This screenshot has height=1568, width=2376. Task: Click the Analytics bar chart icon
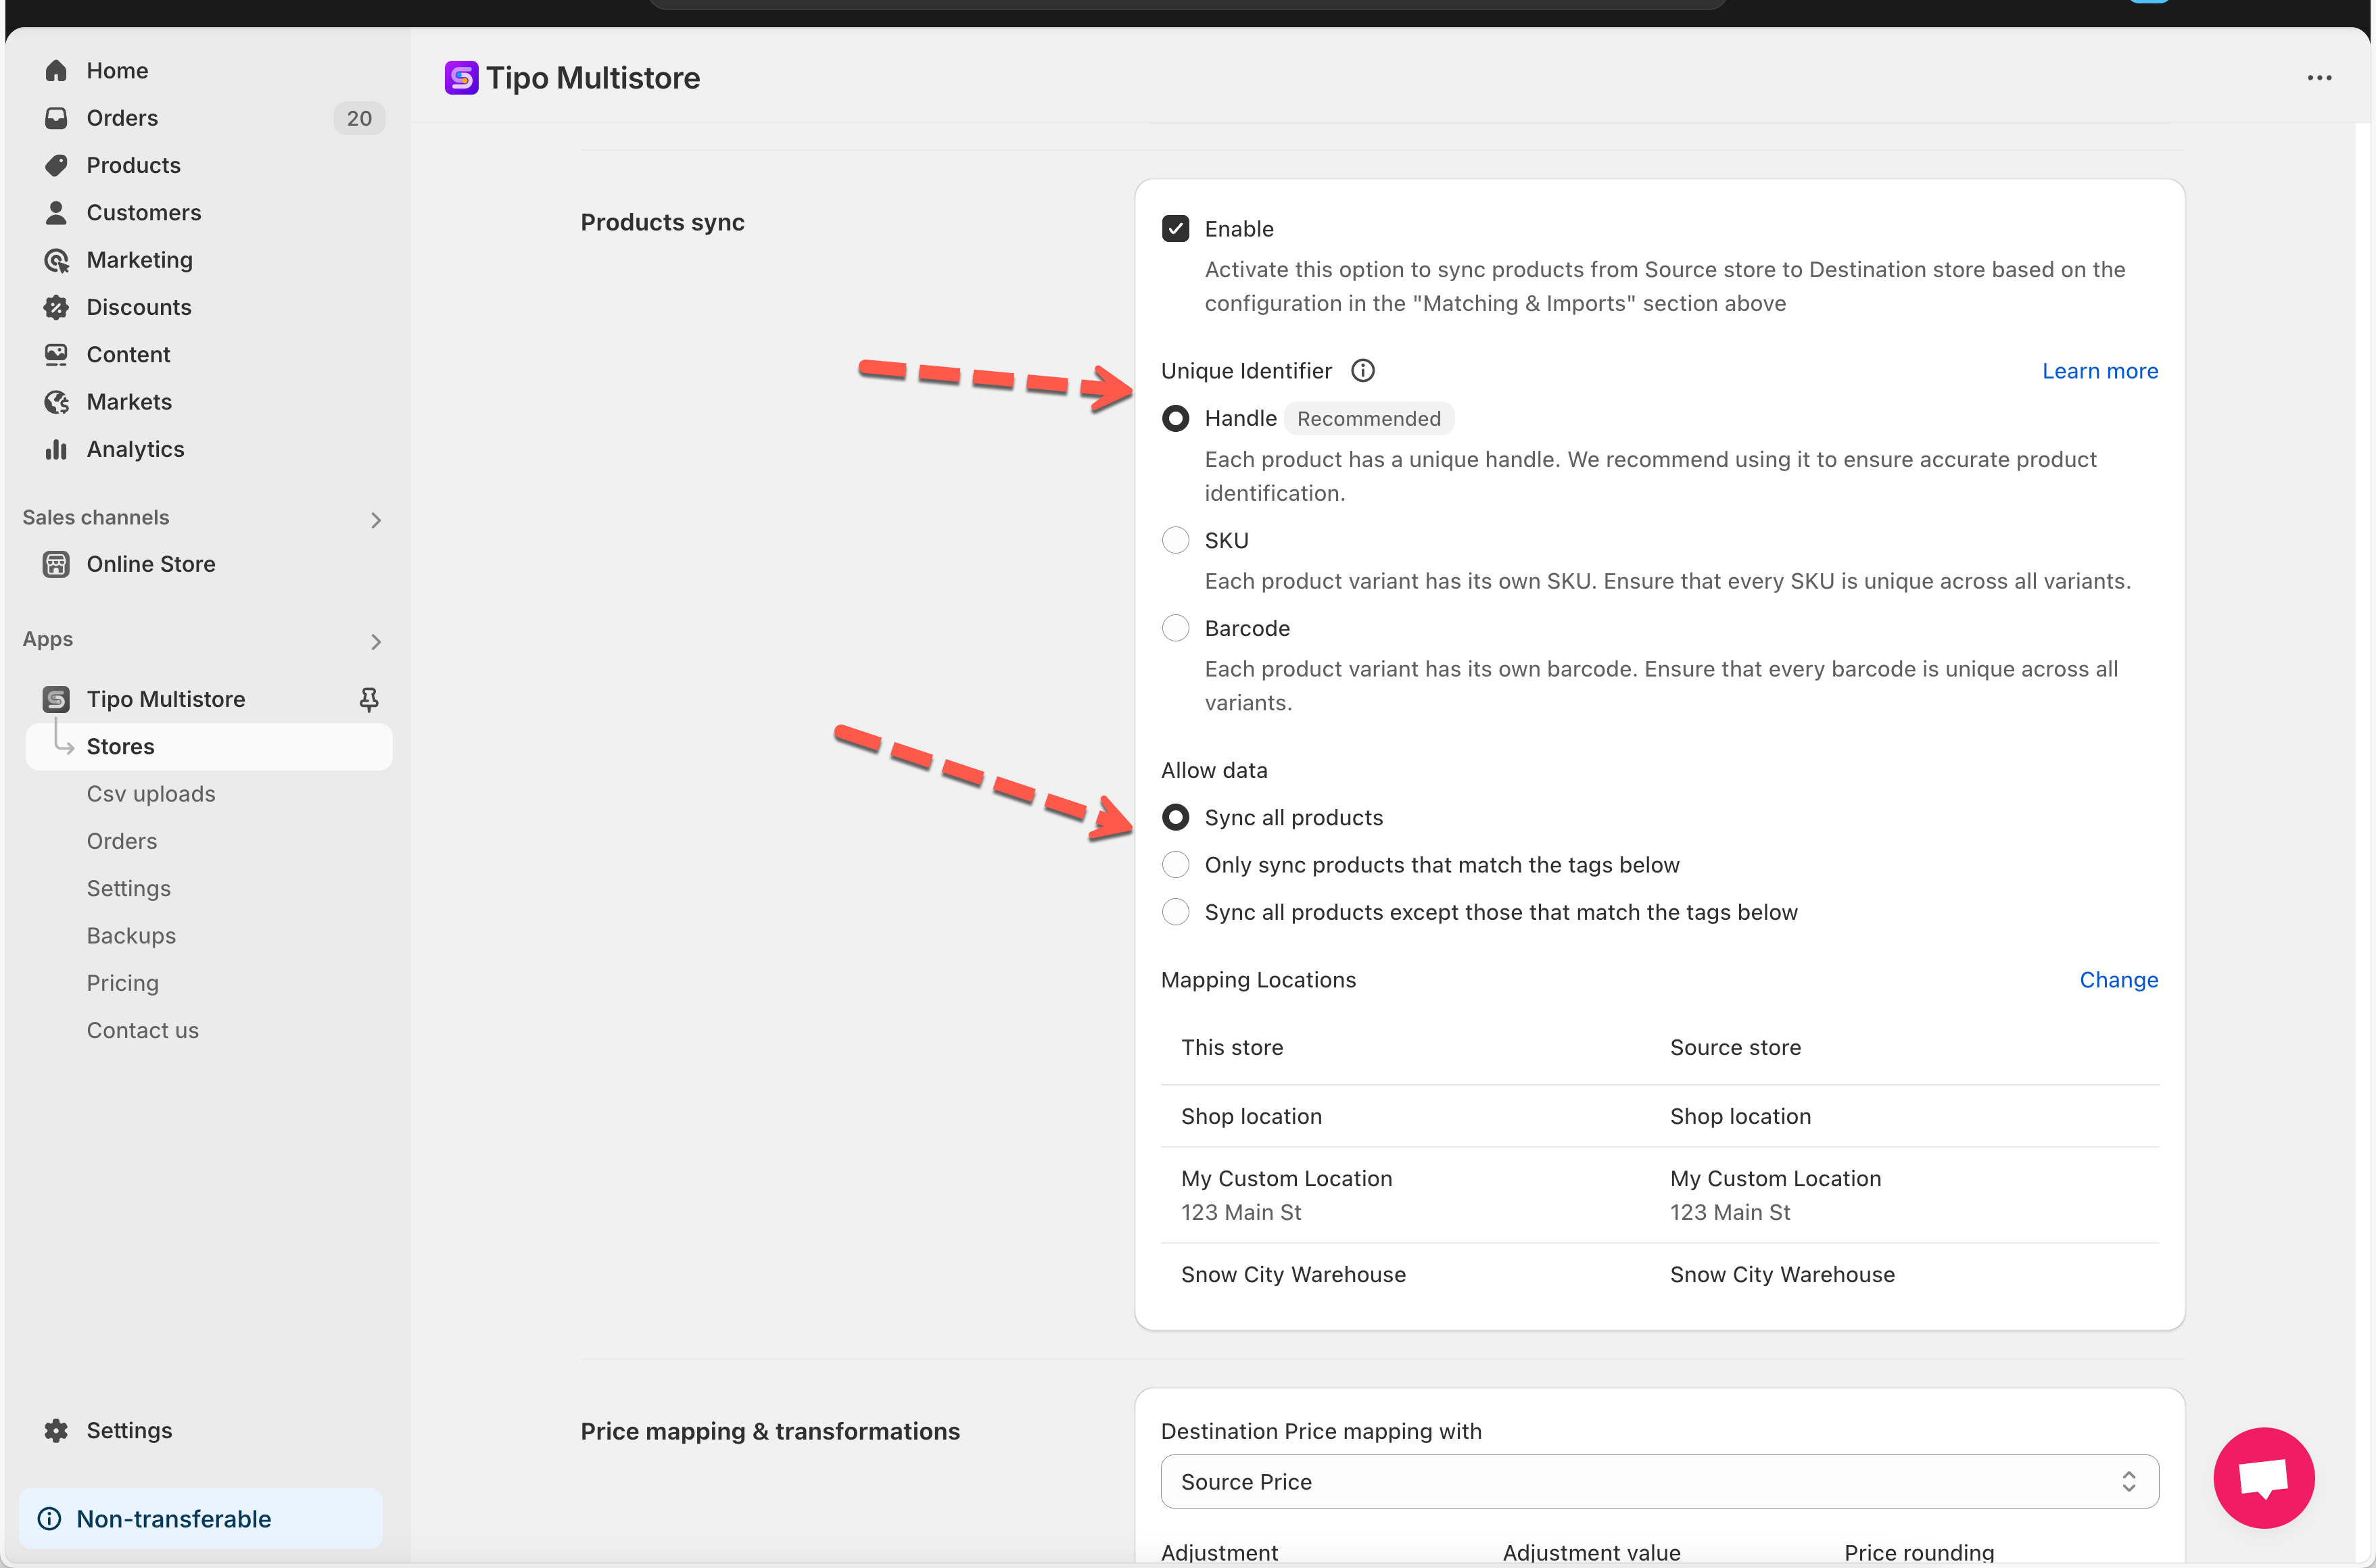pos(56,449)
